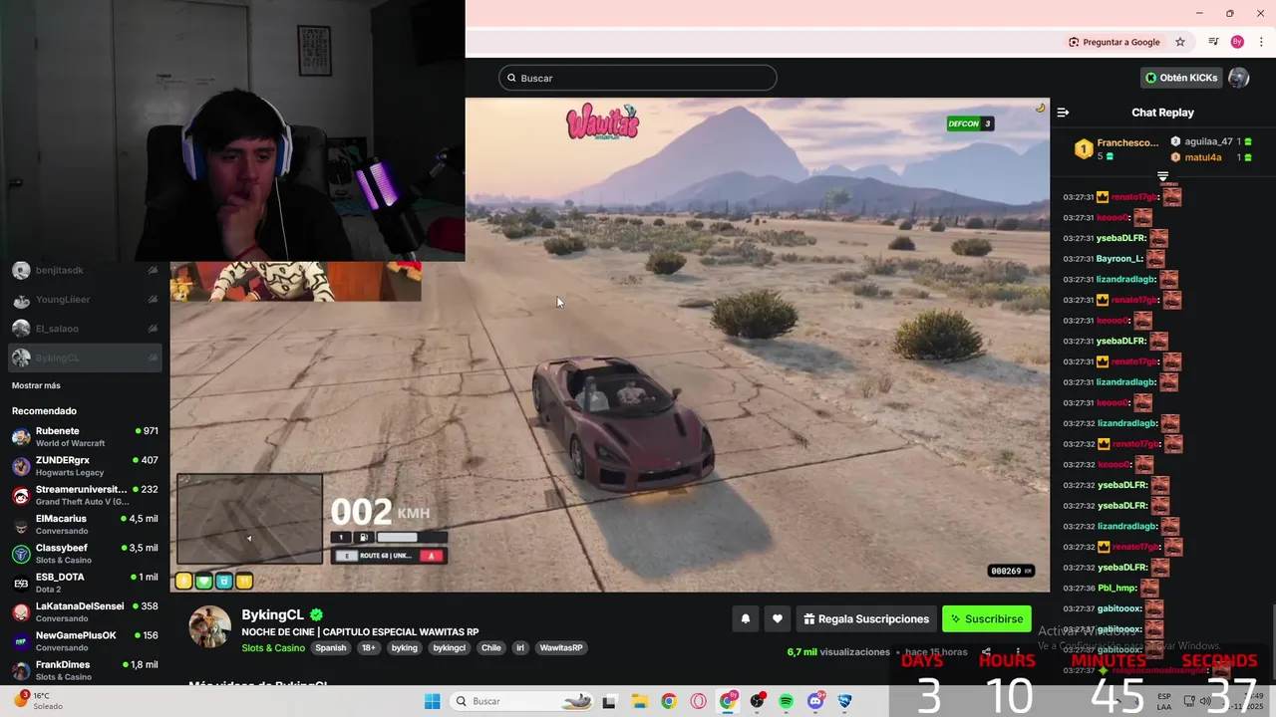Viewport: 1276px width, 717px height.
Task: Open Slots & Casino category link
Action: pyautogui.click(x=273, y=647)
